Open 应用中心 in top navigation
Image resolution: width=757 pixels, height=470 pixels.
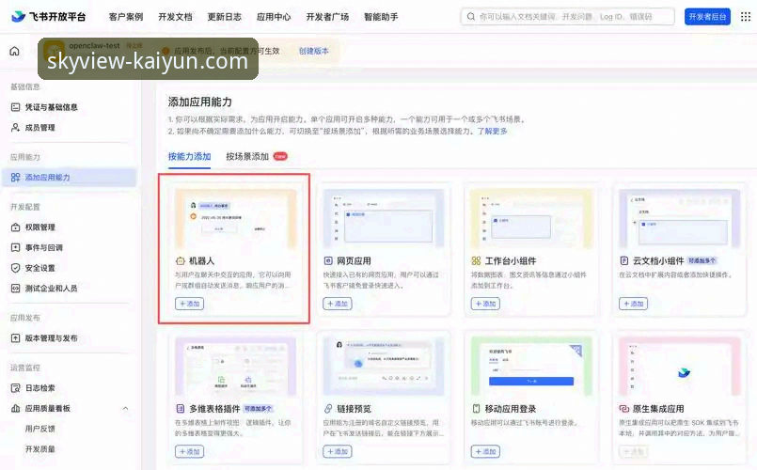(274, 17)
